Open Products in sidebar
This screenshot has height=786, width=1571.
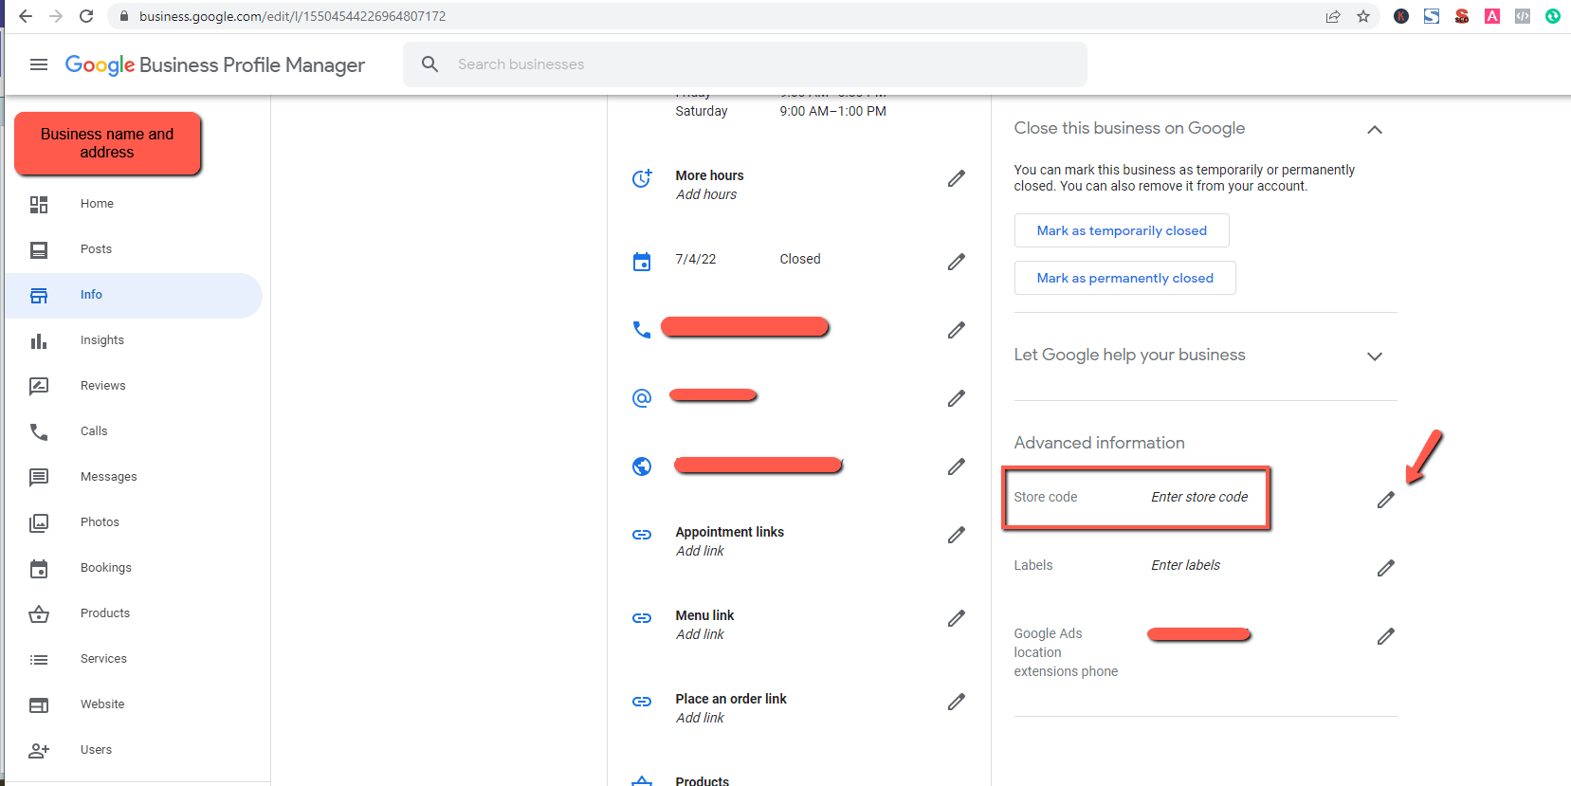click(134, 613)
